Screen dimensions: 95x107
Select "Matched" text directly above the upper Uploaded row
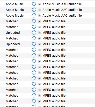(12, 27)
